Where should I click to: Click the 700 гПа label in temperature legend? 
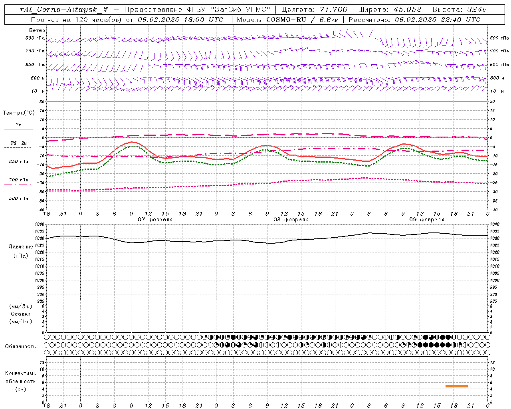[x=19, y=180]
